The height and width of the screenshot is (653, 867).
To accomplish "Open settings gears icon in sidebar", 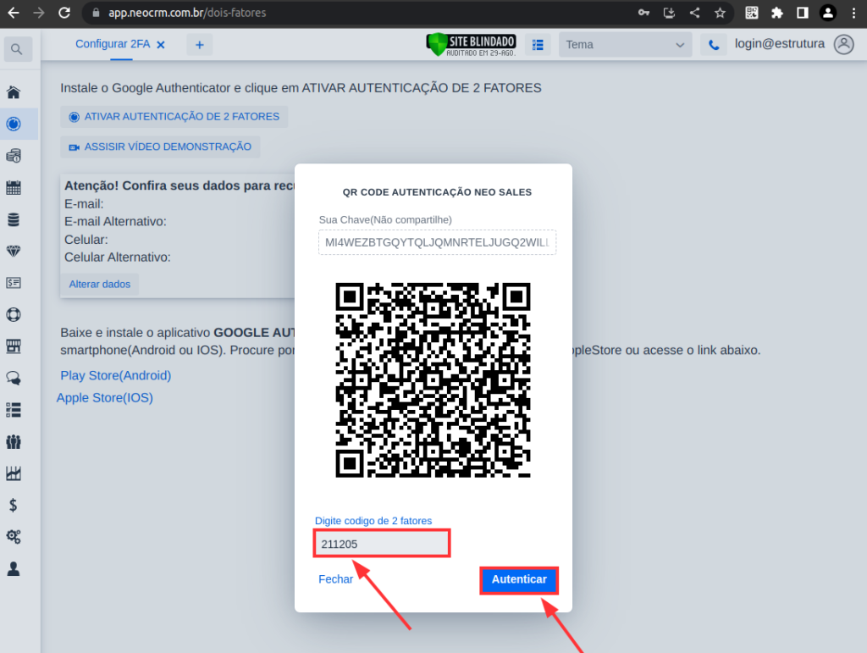I will pos(14,536).
